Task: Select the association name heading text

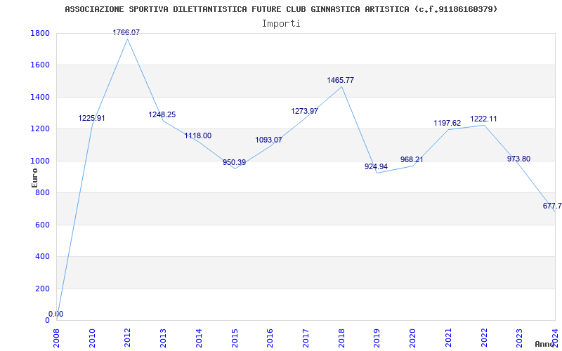Action: click(281, 9)
